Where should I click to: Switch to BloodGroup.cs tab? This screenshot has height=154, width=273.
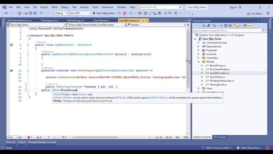click(x=76, y=21)
